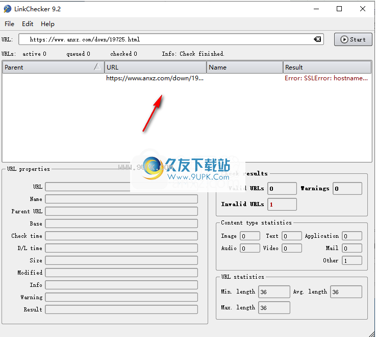The width and height of the screenshot is (376, 337).
Task: Click the Base property field
Action: click(x=121, y=223)
